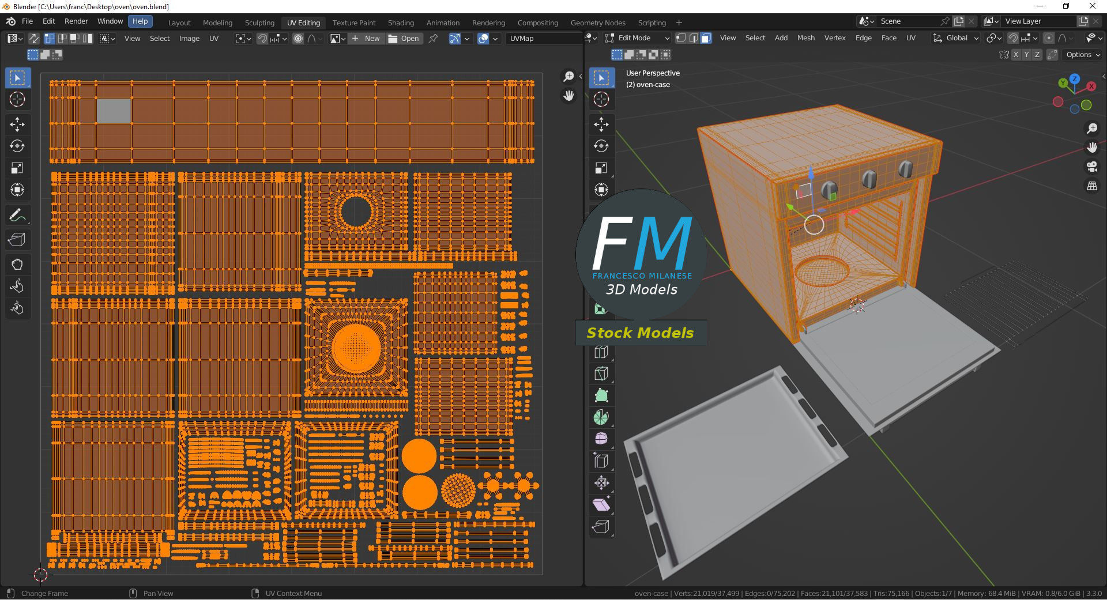Viewport: 1107px width, 600px height.
Task: Toggle proportional editing in UV editor
Action: click(x=298, y=39)
